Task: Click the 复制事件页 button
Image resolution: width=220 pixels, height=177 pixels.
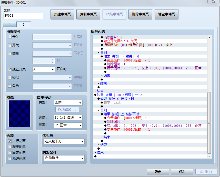Action: (88, 14)
